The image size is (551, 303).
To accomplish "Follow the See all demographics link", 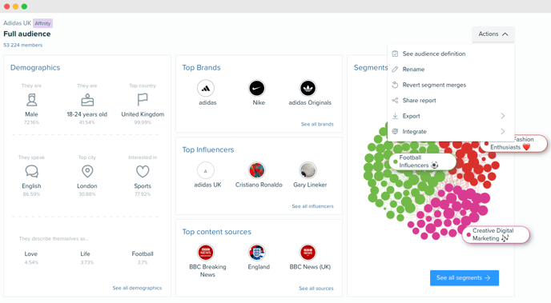I will click(x=138, y=288).
